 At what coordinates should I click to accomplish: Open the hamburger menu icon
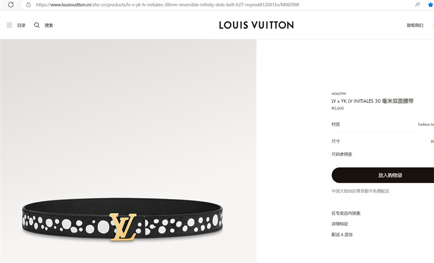coord(9,25)
